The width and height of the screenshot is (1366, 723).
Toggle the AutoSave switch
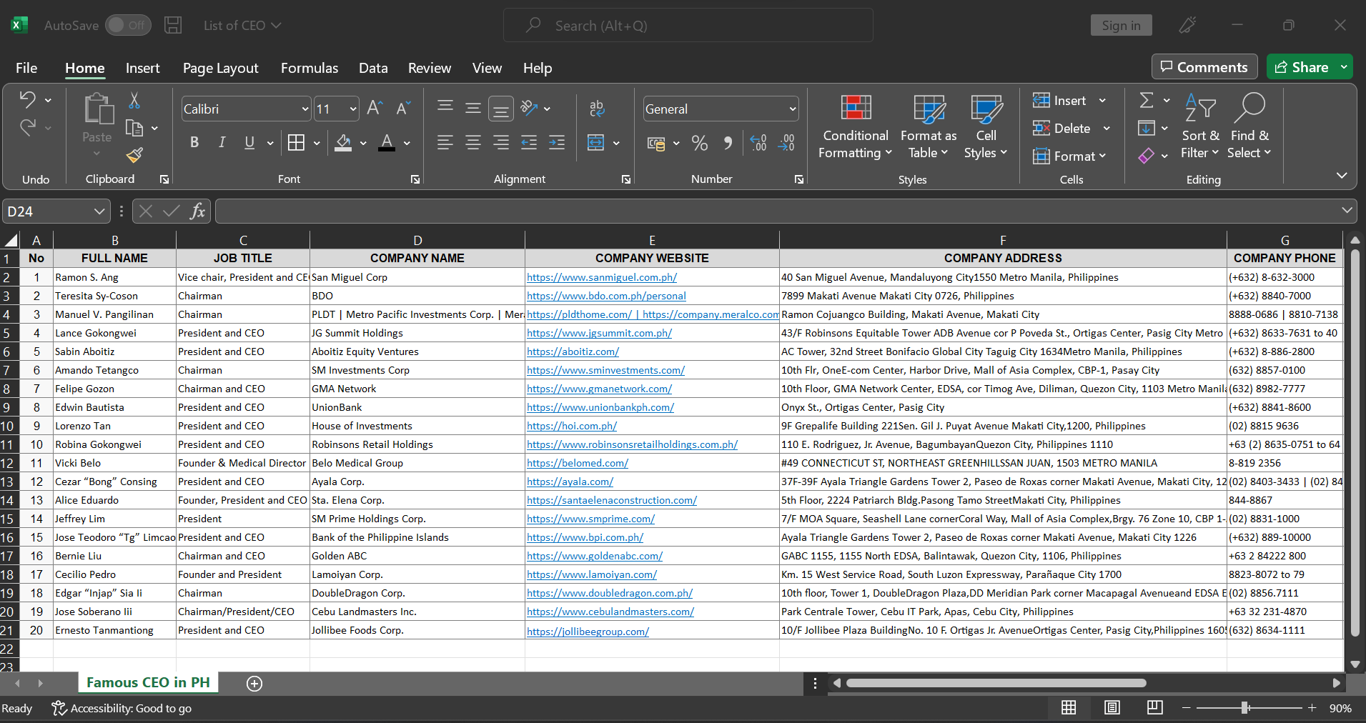(x=129, y=26)
